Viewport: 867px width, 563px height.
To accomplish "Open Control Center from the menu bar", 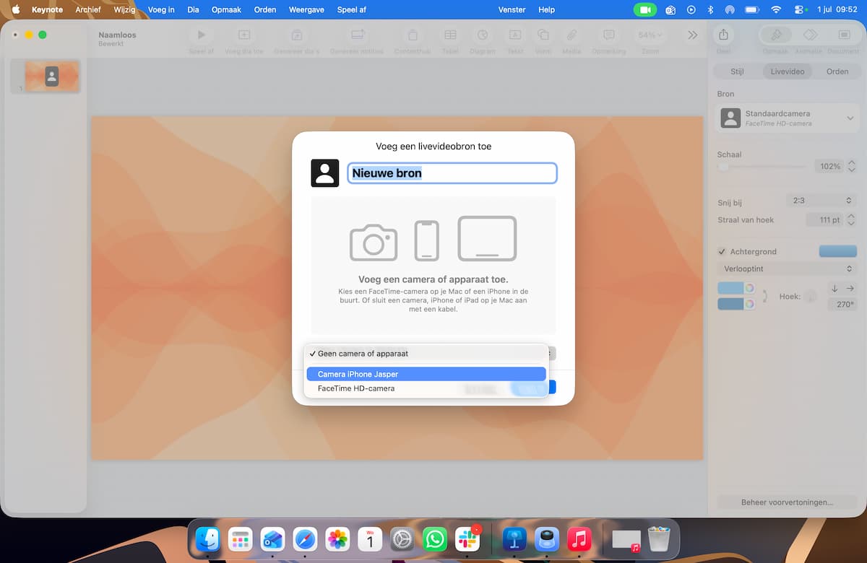I will (800, 9).
